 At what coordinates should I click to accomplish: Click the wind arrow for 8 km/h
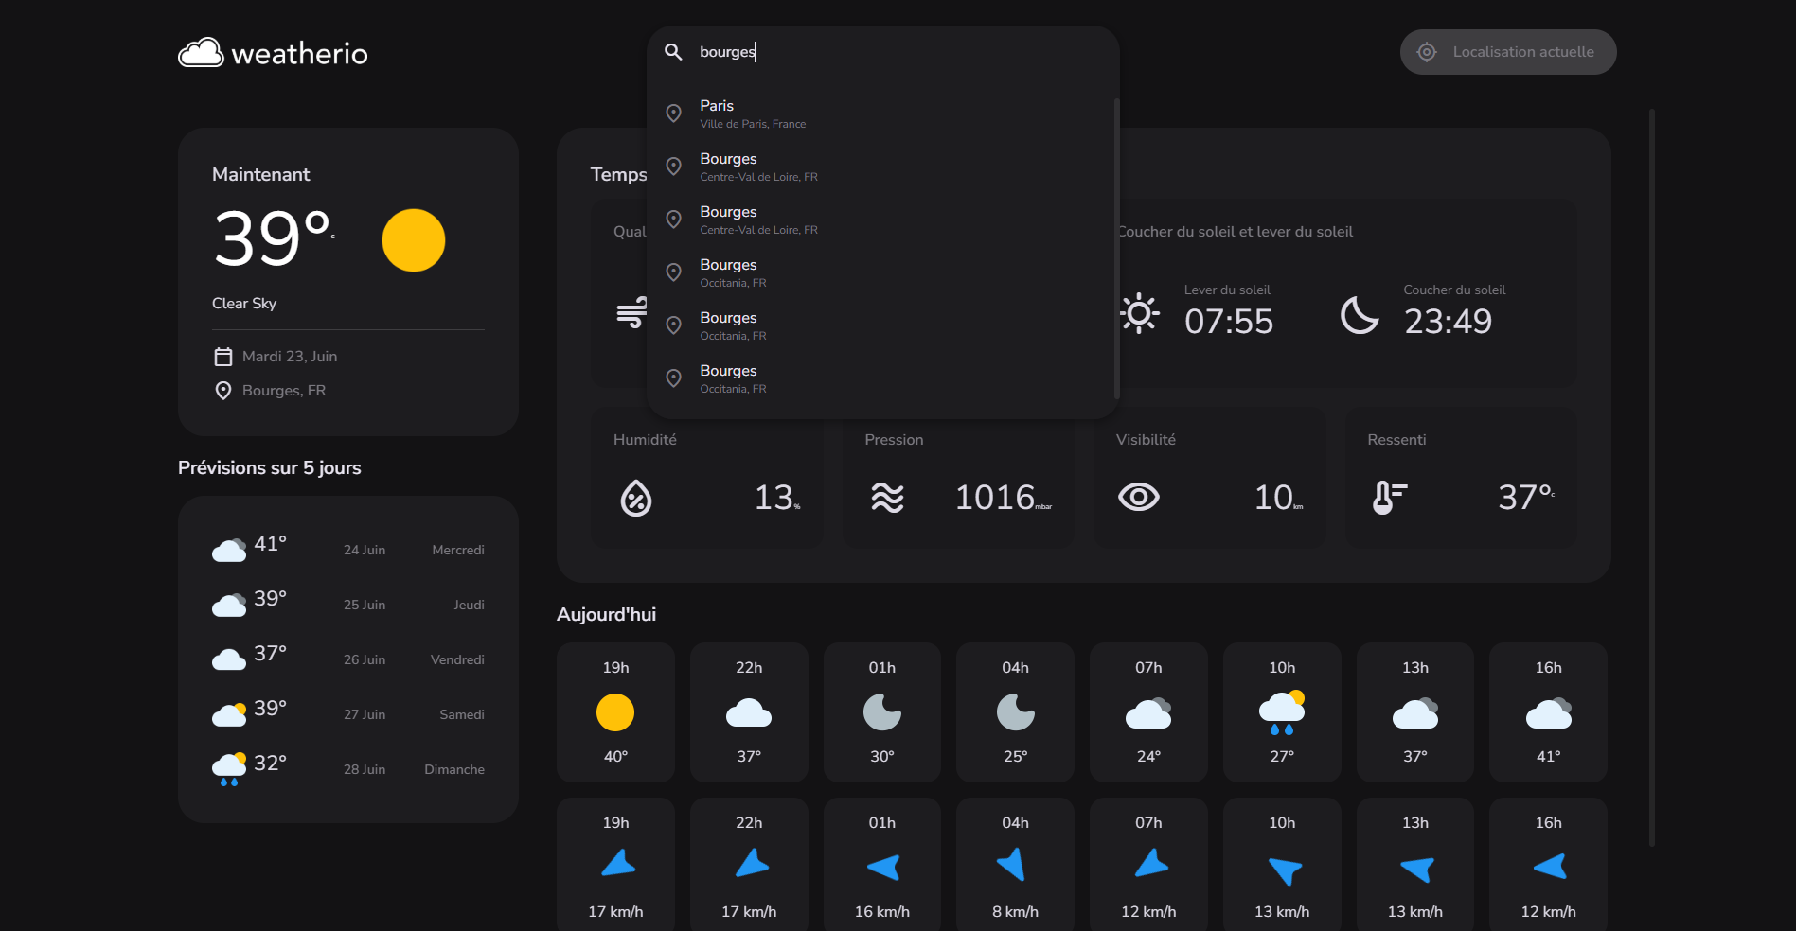(x=1012, y=865)
